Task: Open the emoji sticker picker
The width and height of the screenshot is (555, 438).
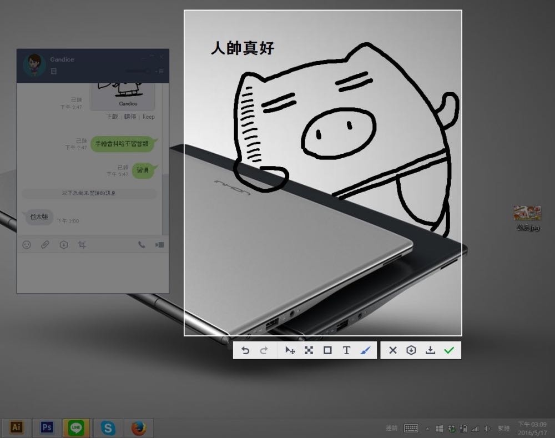Action: click(x=27, y=245)
